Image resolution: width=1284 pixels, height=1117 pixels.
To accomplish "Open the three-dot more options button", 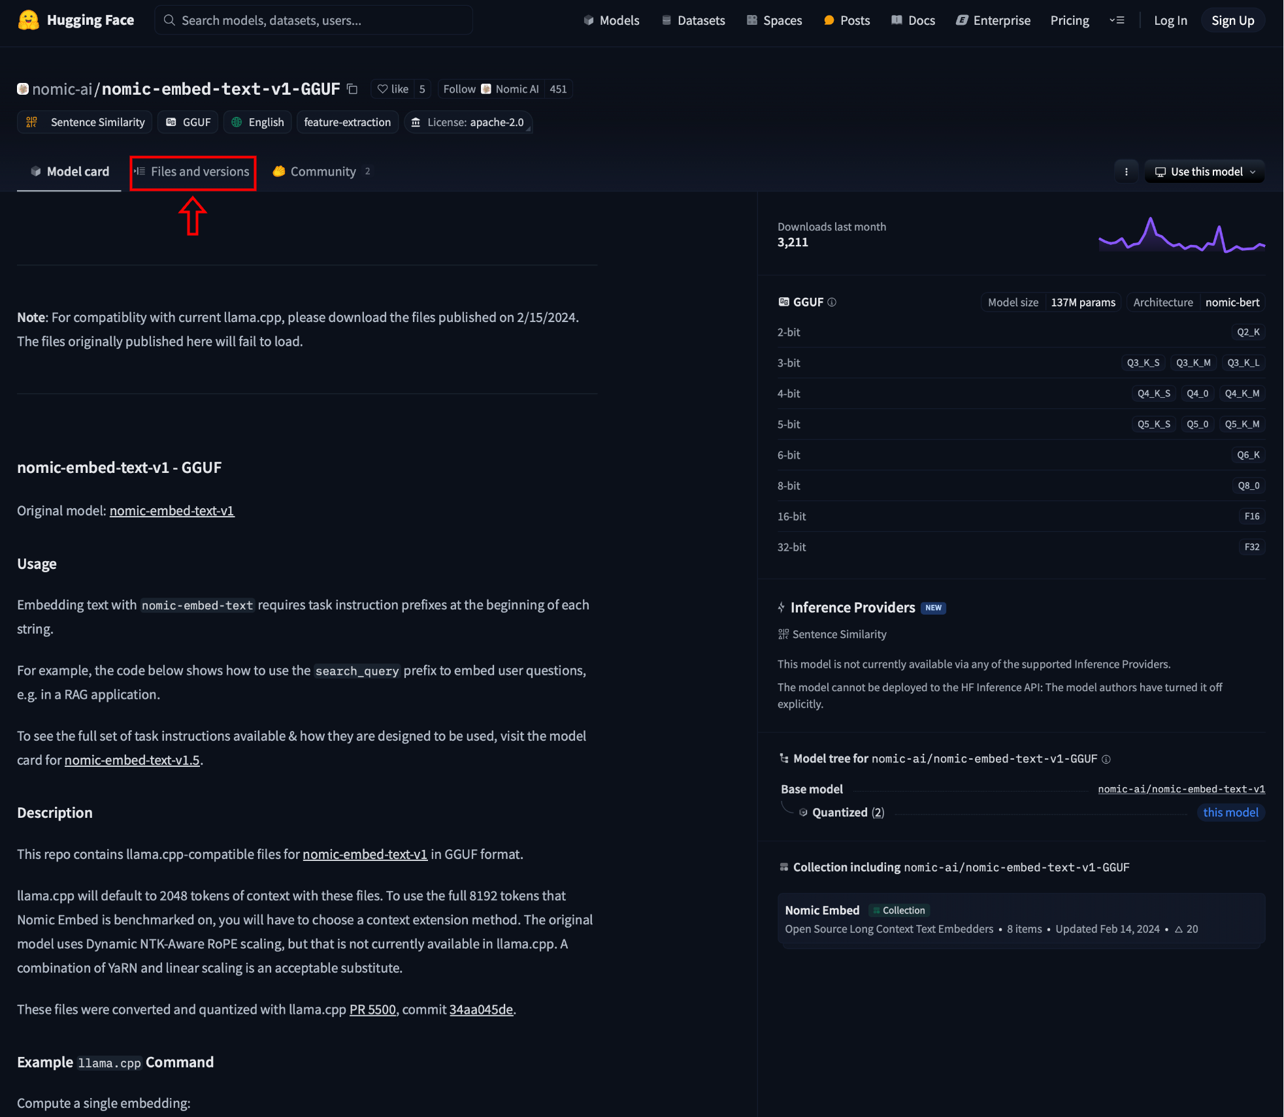I will tap(1126, 172).
